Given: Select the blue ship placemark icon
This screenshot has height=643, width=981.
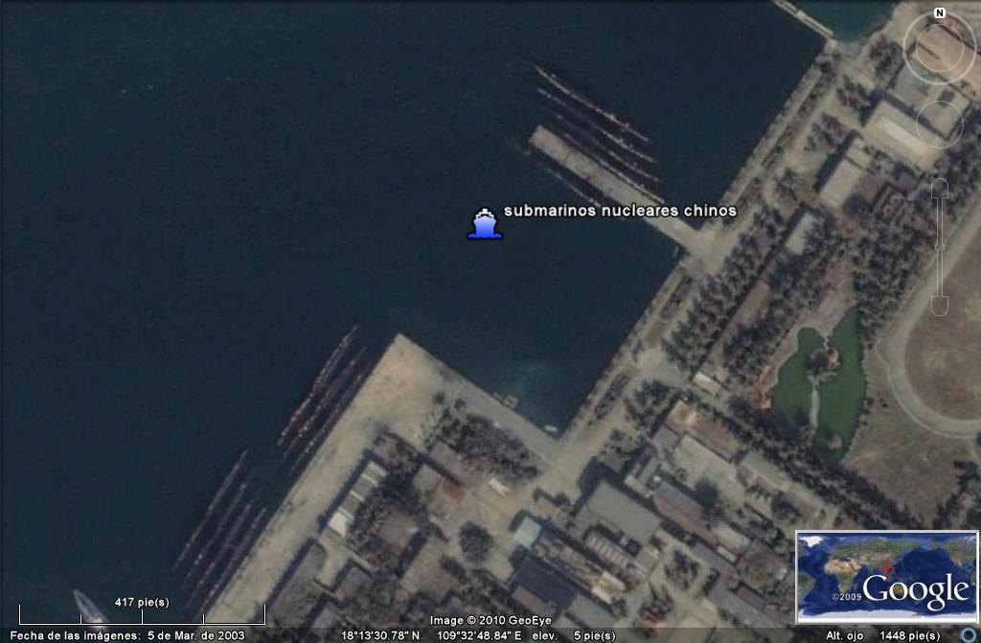Looking at the screenshot, I should tap(484, 223).
